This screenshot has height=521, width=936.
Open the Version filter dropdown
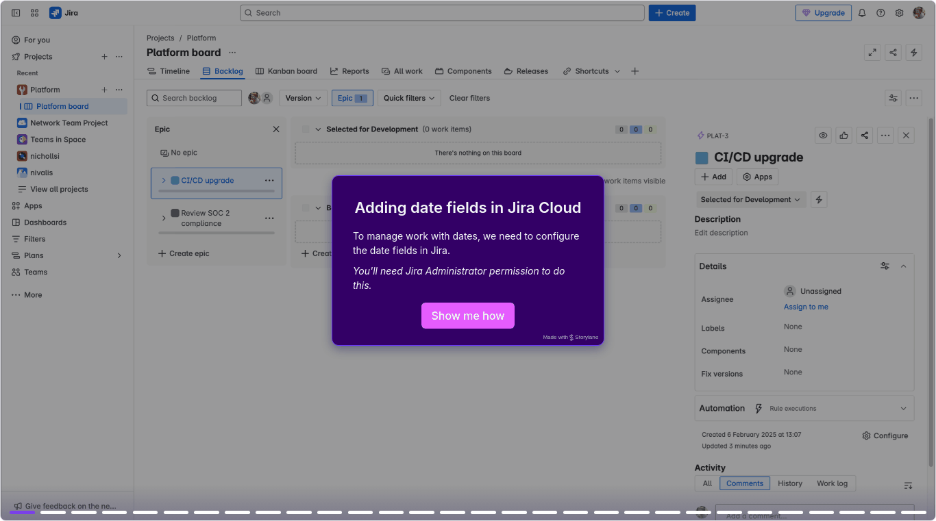coord(302,98)
